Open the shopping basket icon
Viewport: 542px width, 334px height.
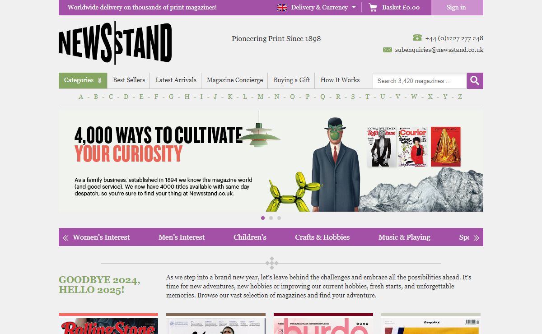[x=373, y=7]
